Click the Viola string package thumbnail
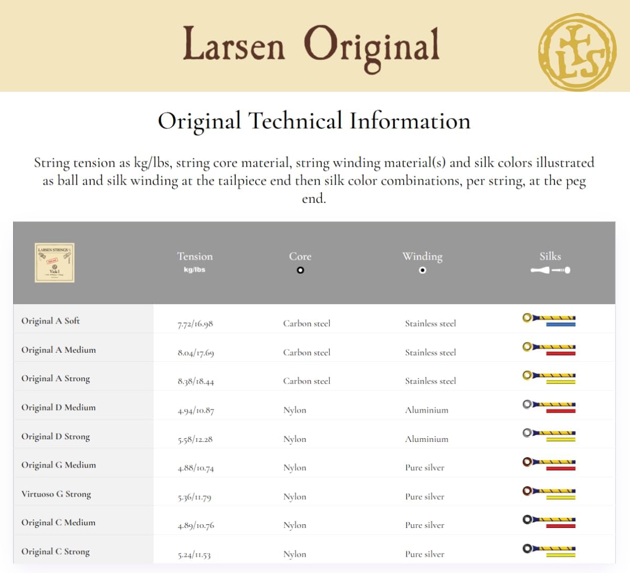The width and height of the screenshot is (630, 573). coord(55,262)
